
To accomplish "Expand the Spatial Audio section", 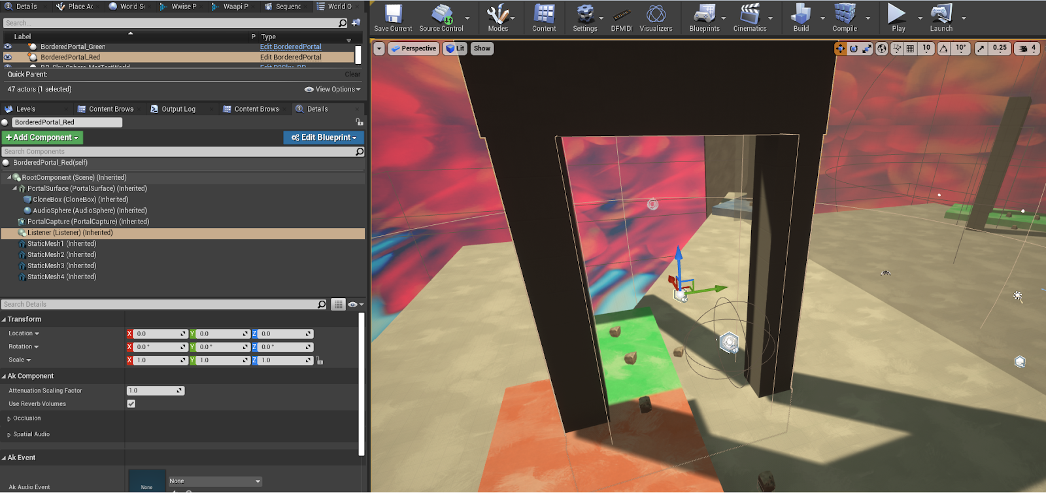I will [9, 435].
